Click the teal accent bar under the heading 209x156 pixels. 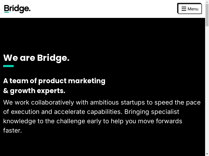pos(8,66)
